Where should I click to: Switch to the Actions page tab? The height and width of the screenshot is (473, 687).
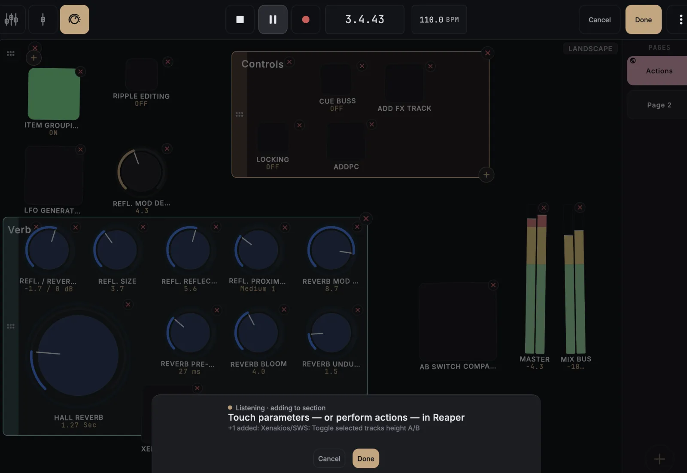point(657,71)
